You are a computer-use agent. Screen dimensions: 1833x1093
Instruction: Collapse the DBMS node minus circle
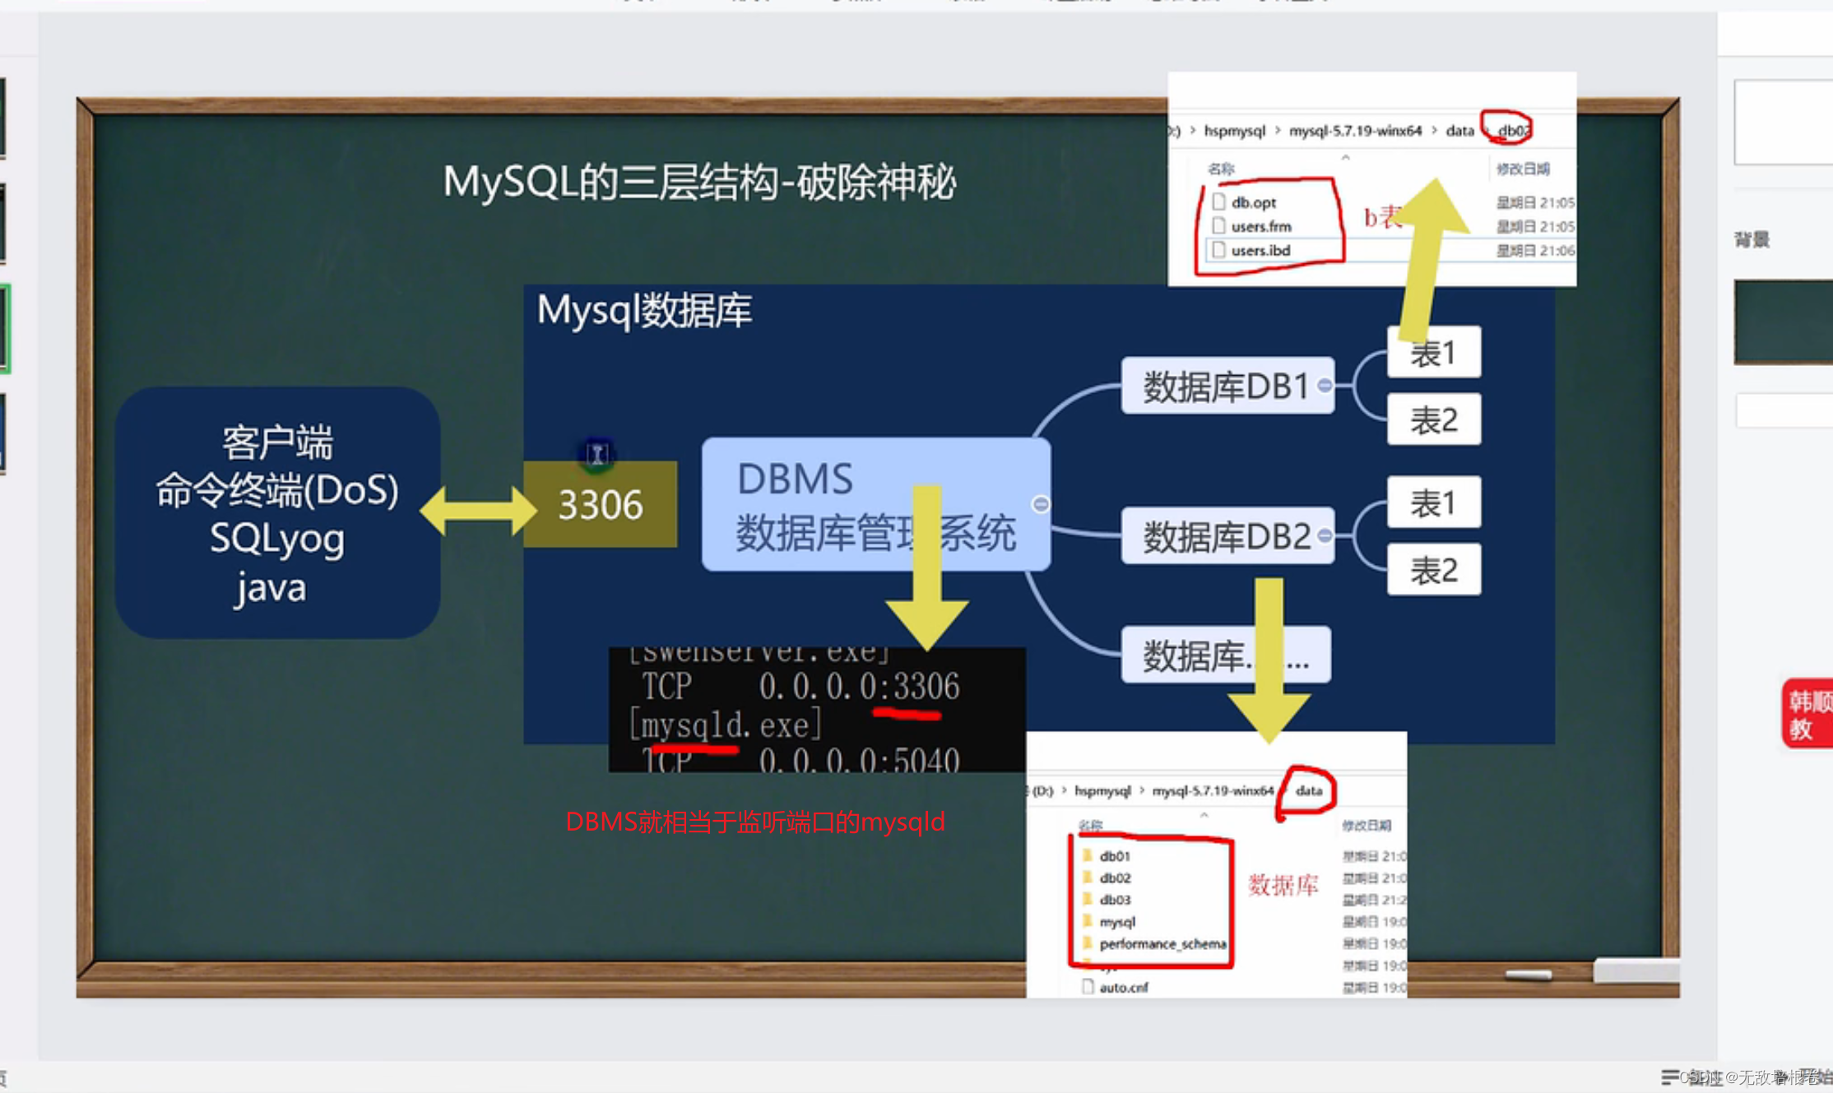pos(1041,503)
